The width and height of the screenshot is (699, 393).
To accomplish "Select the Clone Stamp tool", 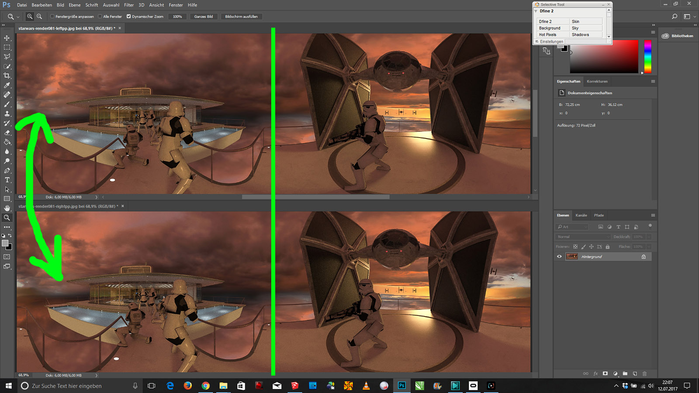I will click(x=7, y=114).
